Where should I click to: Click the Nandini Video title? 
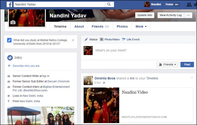[x=135, y=92]
